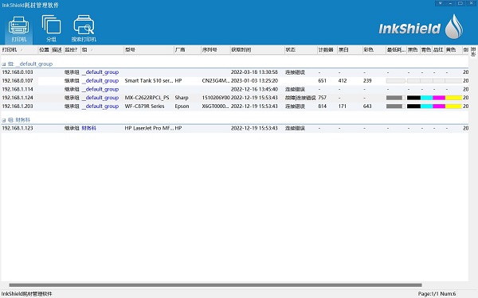The width and height of the screenshot is (478, 298).
Task: Click the 状态 column header
Action: pos(300,49)
